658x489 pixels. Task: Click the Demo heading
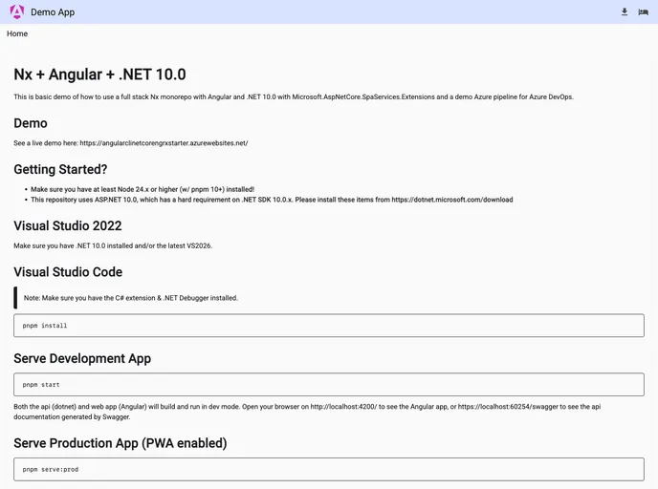point(31,123)
